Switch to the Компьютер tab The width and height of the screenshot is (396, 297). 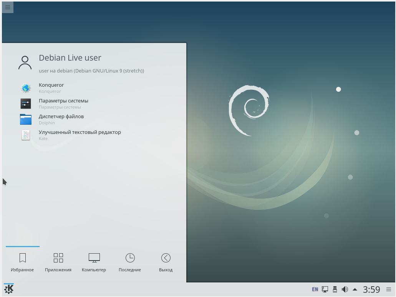coord(94,262)
